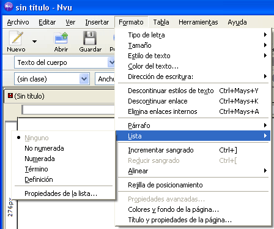Click the Abrir folder icon
This screenshot has height=229, width=274.
tap(61, 38)
